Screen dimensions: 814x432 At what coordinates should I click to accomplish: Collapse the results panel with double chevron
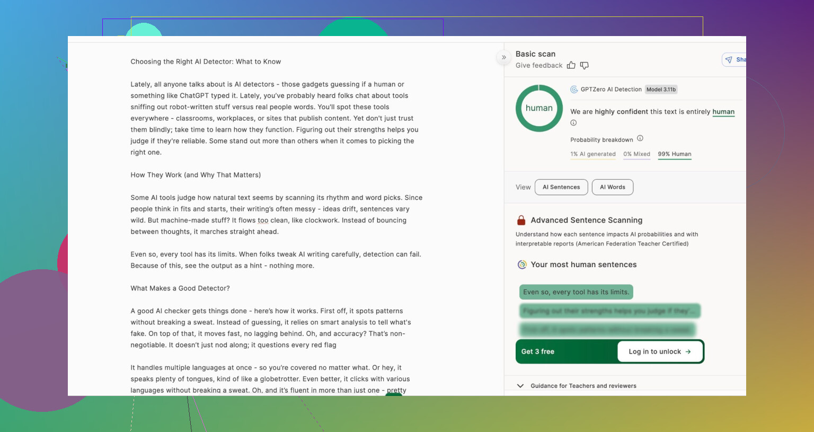(x=504, y=57)
